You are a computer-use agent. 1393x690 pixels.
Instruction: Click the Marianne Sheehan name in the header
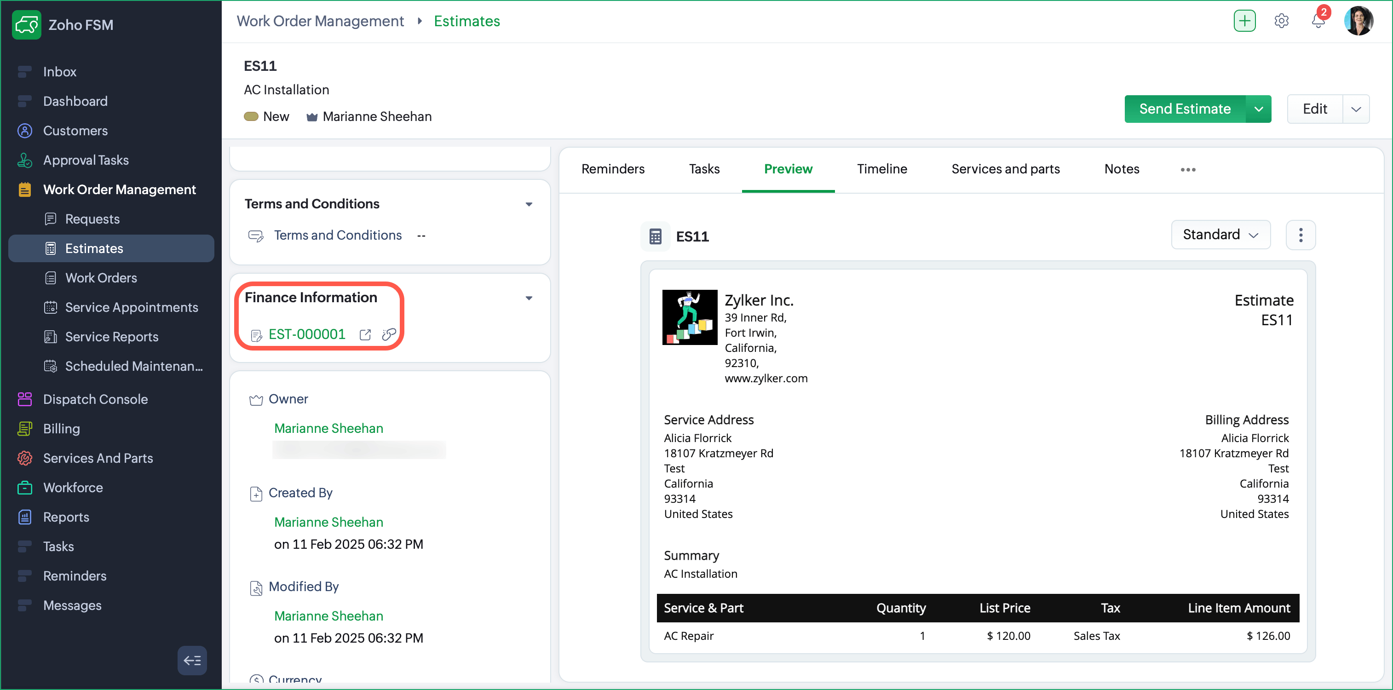(377, 117)
